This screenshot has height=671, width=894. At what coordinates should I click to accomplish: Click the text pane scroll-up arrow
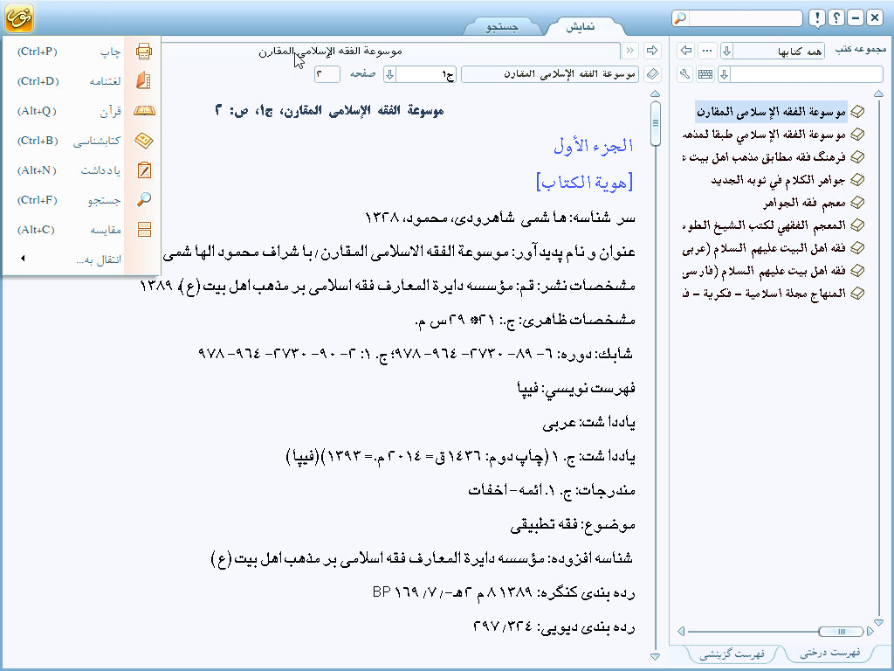[655, 93]
